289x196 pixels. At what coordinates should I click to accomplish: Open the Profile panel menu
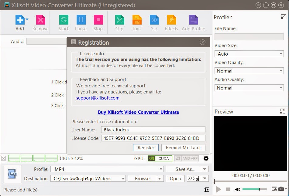(x=223, y=17)
